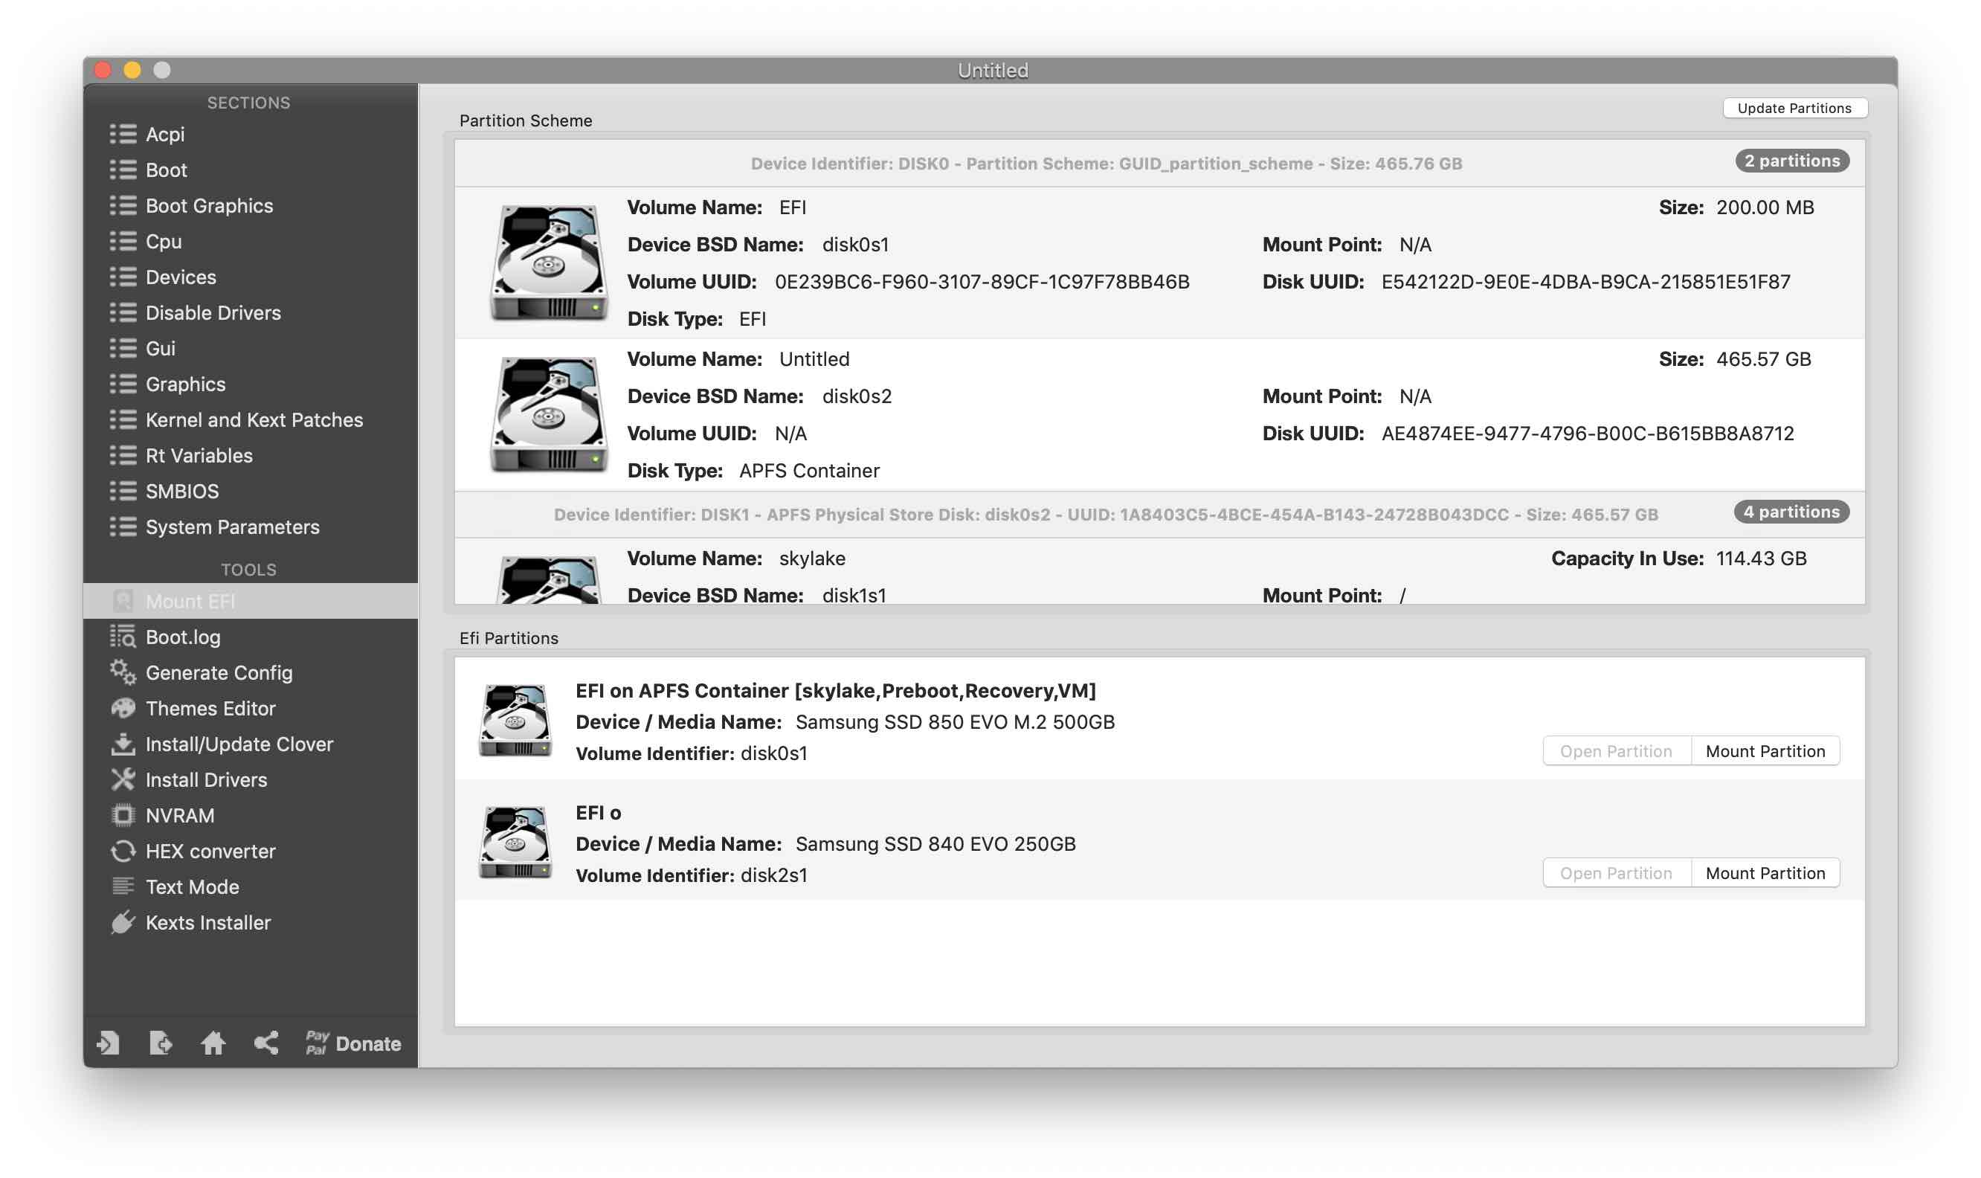Click the share icon in sidebar footer
This screenshot has height=1178, width=1981.
(x=266, y=1042)
